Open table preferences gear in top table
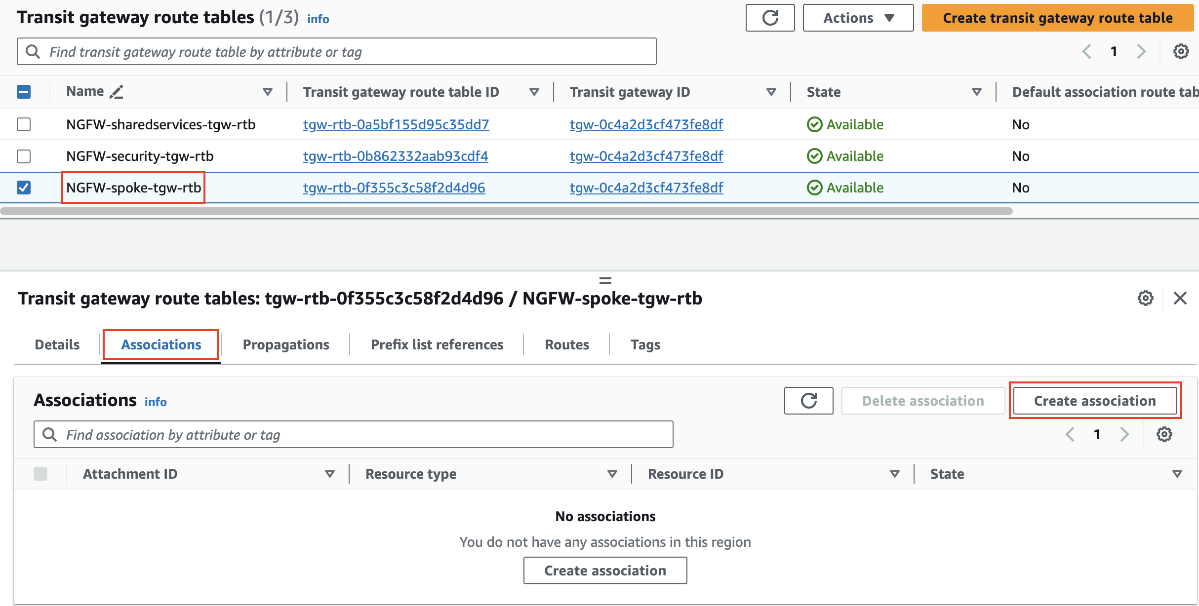Image resolution: width=1199 pixels, height=606 pixels. point(1181,51)
